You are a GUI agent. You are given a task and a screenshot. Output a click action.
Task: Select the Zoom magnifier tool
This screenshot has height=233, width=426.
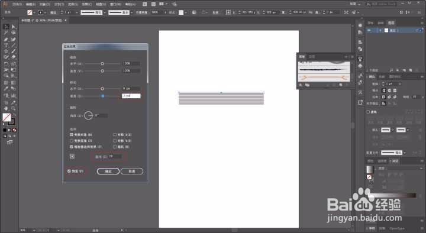pyautogui.click(x=13, y=109)
